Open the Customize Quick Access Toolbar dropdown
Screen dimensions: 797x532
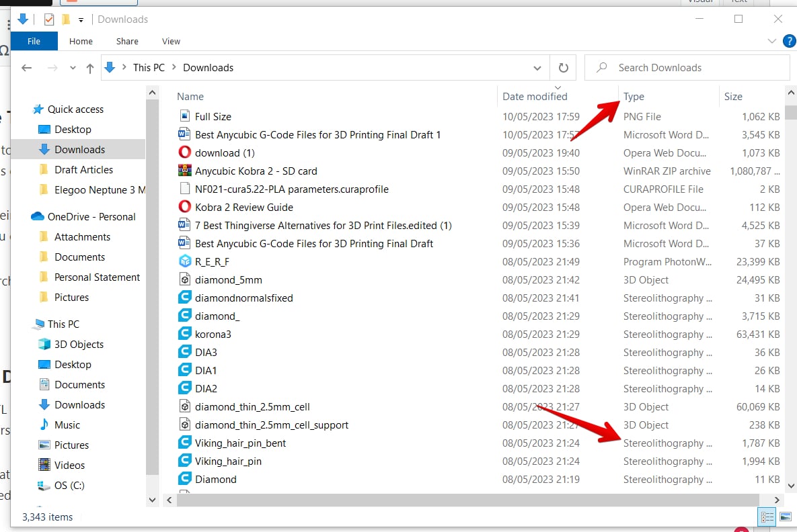81,19
